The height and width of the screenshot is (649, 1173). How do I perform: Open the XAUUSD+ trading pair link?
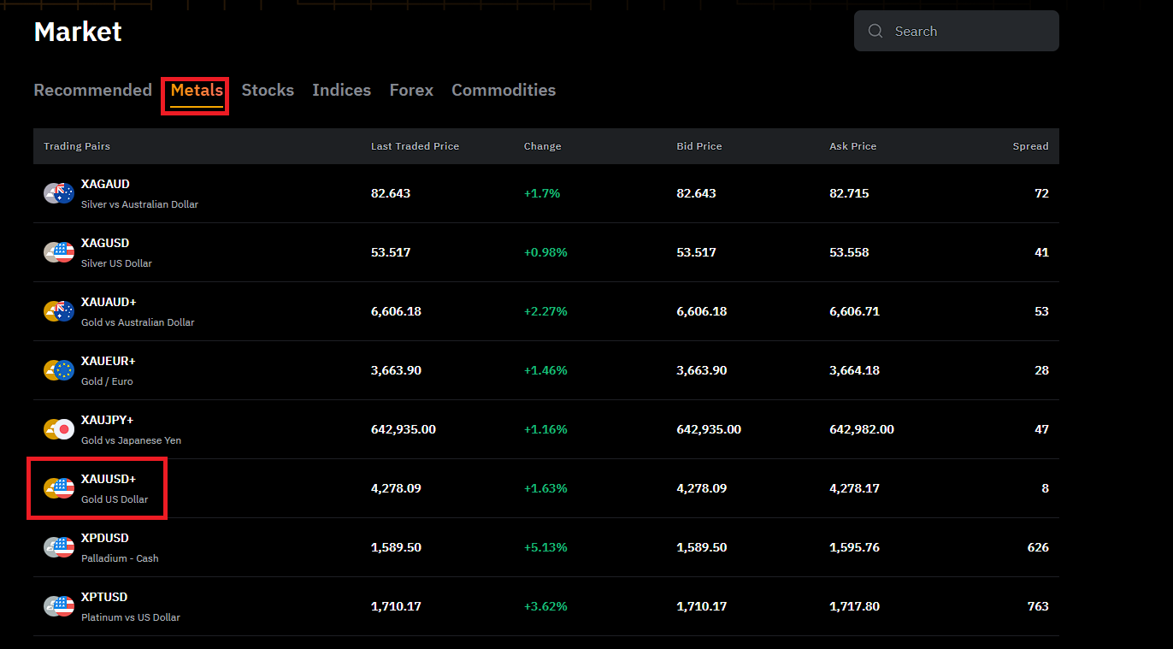pyautogui.click(x=109, y=479)
